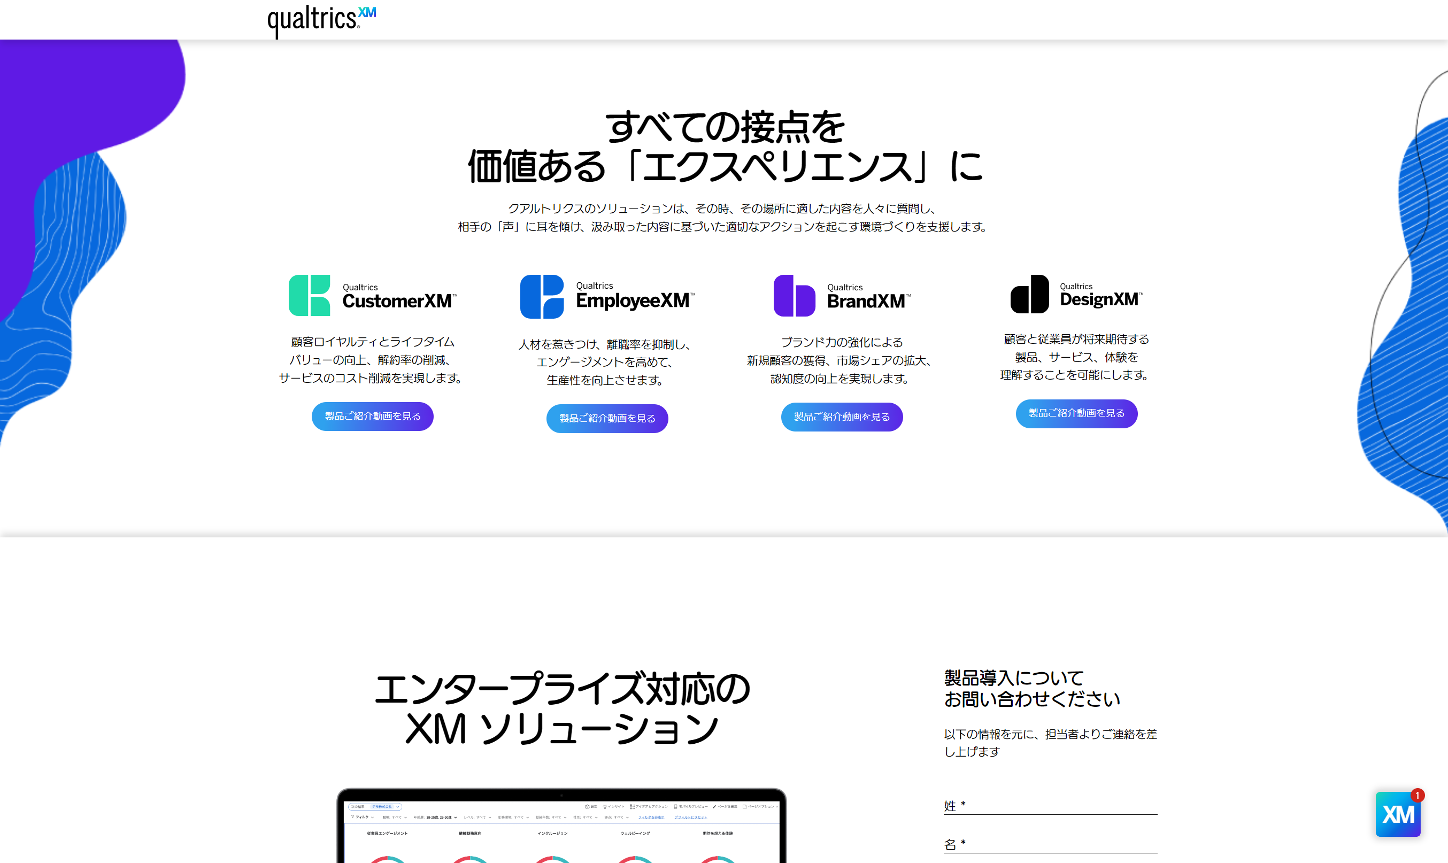Viewport: 1448px width, 863px height.
Task: Click the form title '製品導入について お問い合わせください'
Action: tap(1031, 689)
